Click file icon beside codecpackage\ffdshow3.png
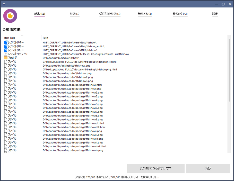Image resolution: width=234 pixels, height=181 pixels. [x=5, y=96]
